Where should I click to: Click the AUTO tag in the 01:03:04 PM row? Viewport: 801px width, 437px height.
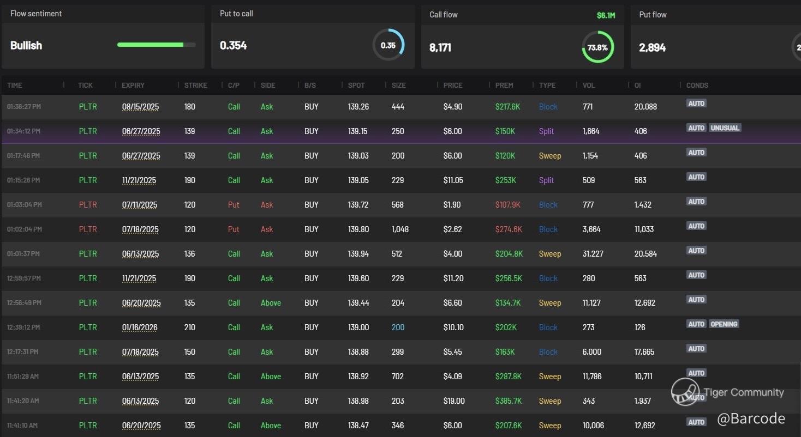pyautogui.click(x=696, y=202)
